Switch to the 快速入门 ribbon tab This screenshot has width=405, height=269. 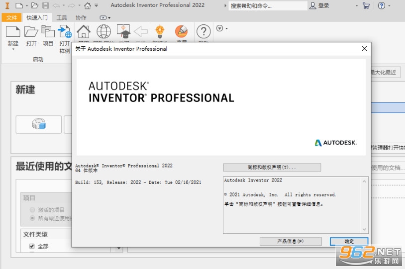(x=37, y=17)
